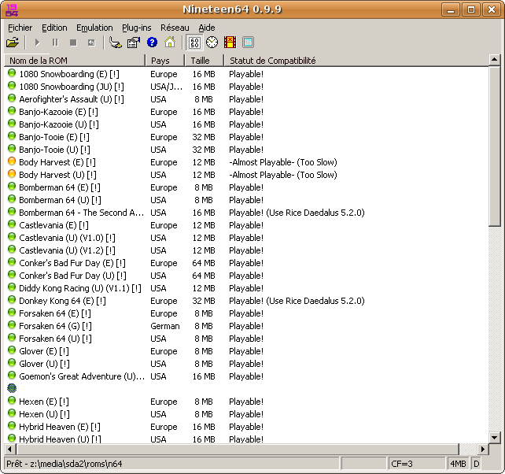
Task: Click the Stop emulation button
Action: pos(73,43)
